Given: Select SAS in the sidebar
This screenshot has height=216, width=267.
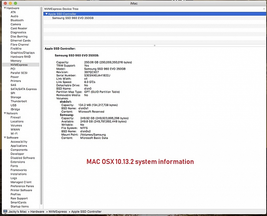Looking at the screenshot, I should coord(13,85).
